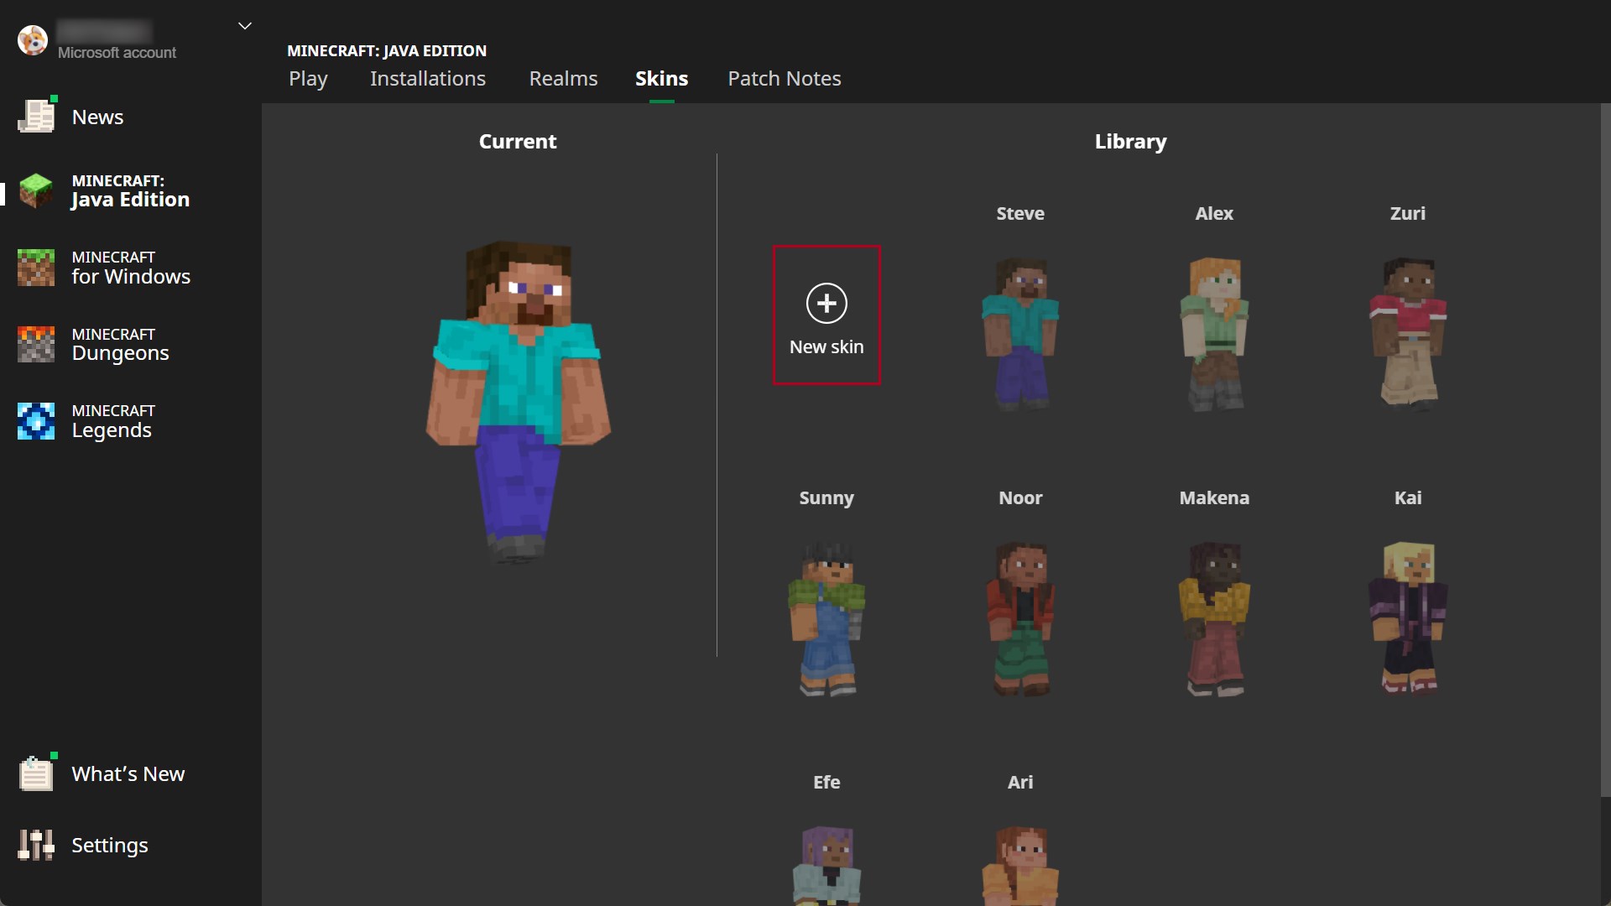The width and height of the screenshot is (1611, 906).
Task: Open the News section icon
Action: point(36,117)
